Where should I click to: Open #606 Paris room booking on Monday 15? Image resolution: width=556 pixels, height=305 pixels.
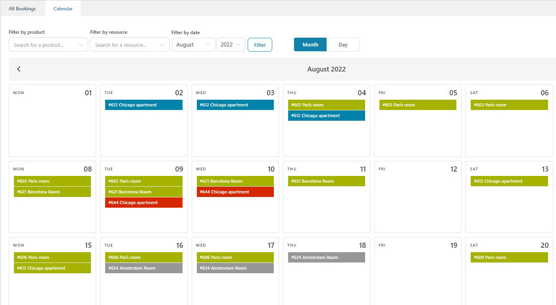[52, 257]
